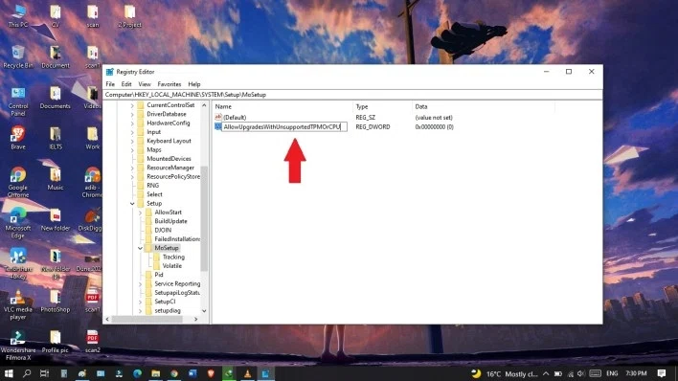This screenshot has width=678, height=381.
Task: Select the SetupCI key
Action: 165,302
